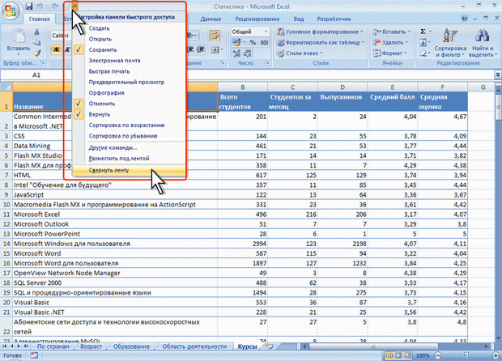Click the Вставить paste clipboard button
Image resolution: width=502 pixels, height=361 pixels.
point(19,41)
